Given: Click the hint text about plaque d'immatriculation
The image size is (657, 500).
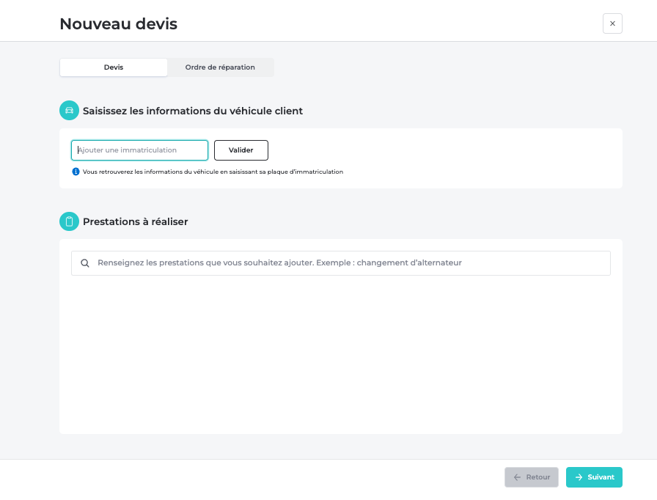Looking at the screenshot, I should click(213, 172).
